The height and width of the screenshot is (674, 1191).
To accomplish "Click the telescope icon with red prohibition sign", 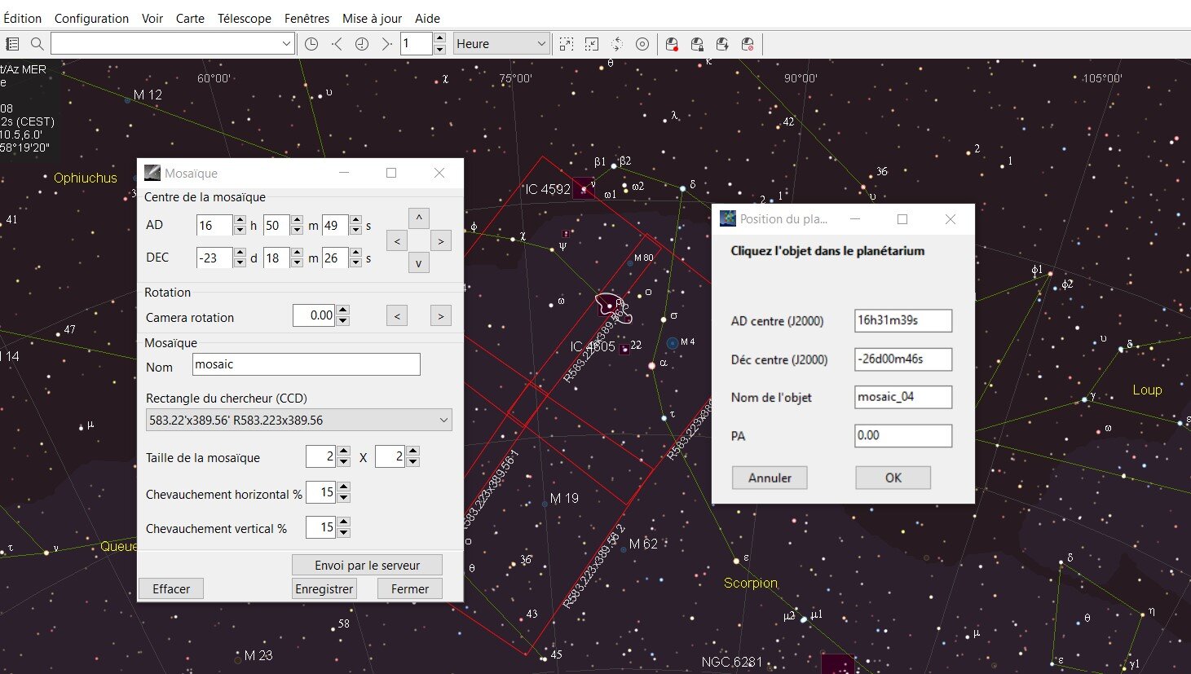I will (748, 44).
